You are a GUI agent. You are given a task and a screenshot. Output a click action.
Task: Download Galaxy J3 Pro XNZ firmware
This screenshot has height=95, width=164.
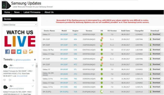(155, 87)
